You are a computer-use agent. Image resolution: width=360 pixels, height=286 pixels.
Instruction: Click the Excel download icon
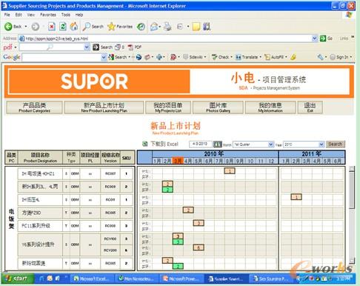click(x=145, y=144)
